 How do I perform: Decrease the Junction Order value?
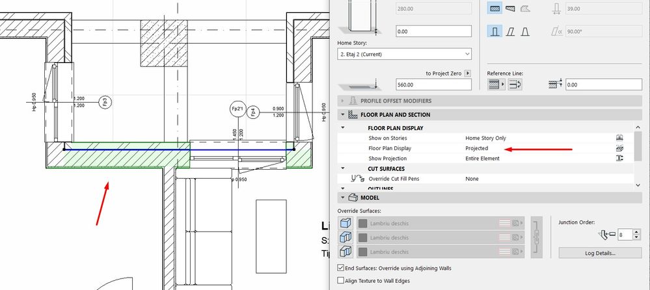(637, 237)
